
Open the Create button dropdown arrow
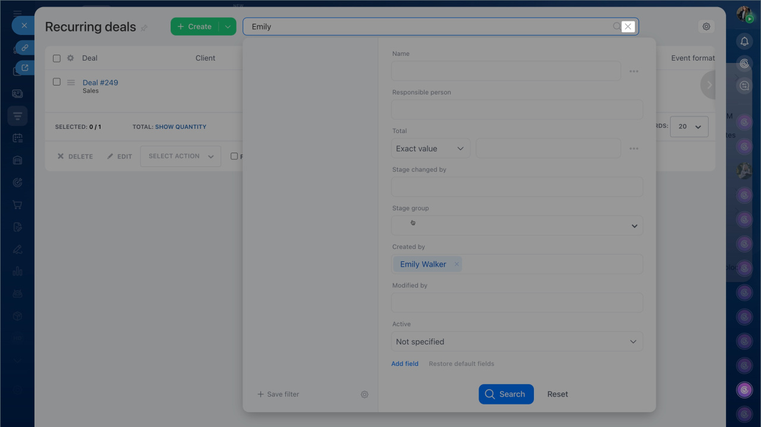pos(227,27)
